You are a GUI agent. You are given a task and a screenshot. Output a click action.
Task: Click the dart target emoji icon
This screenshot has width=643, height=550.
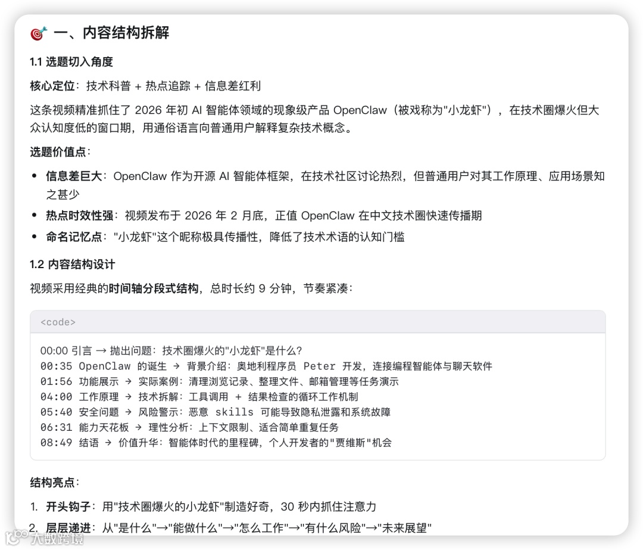click(x=39, y=33)
